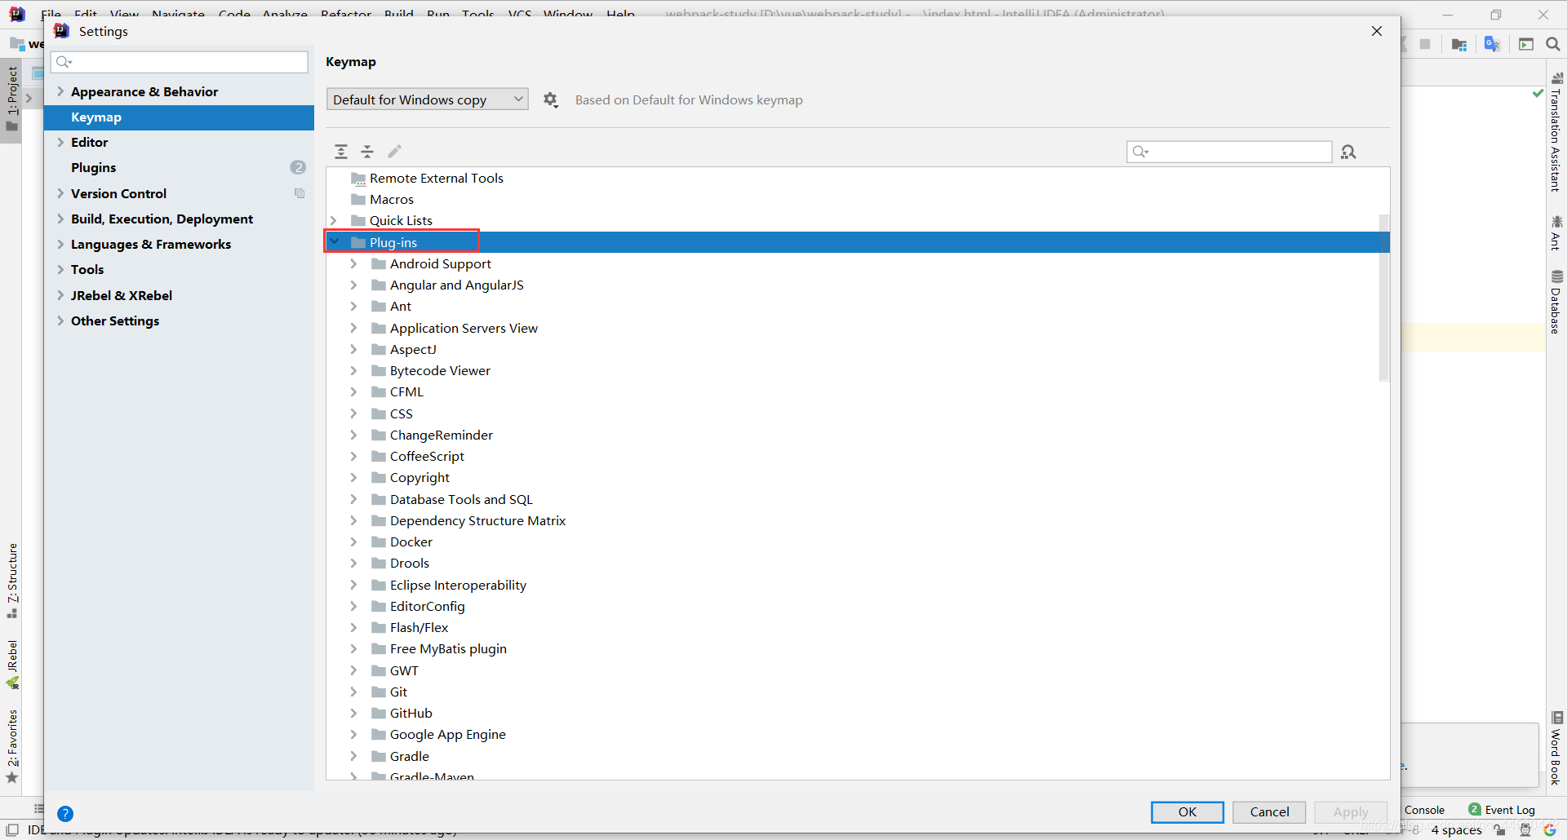Select Application Servers View row
The image size is (1567, 840).
853,328
